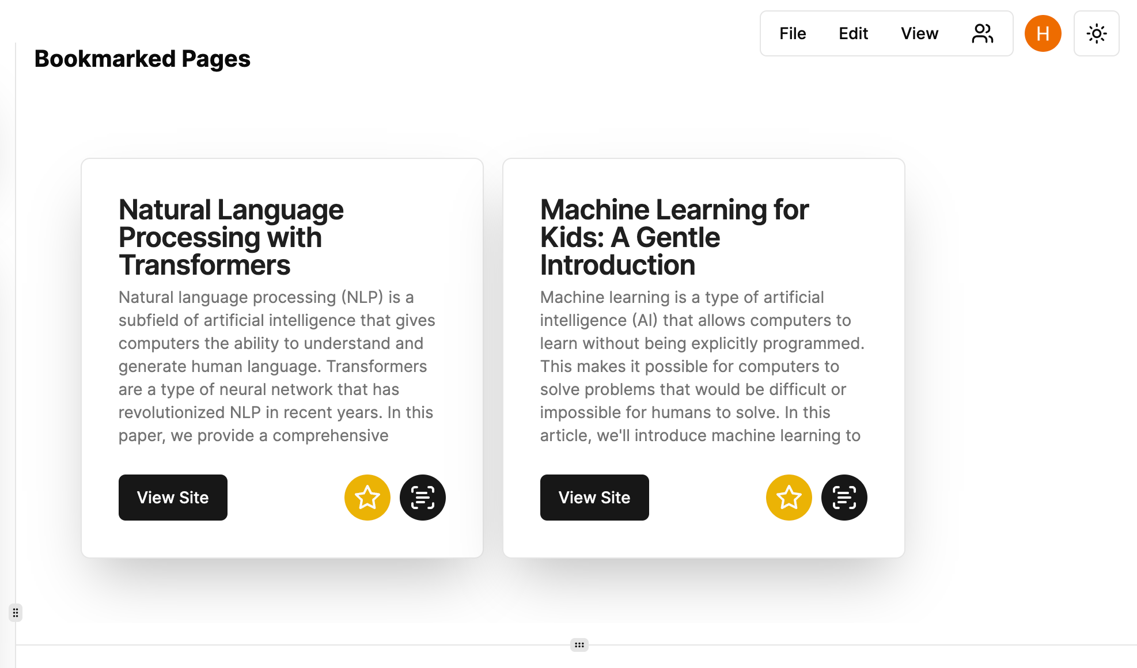Open text scan icon on Machine Learning card
Screen dimensions: 1137x668
tap(844, 498)
